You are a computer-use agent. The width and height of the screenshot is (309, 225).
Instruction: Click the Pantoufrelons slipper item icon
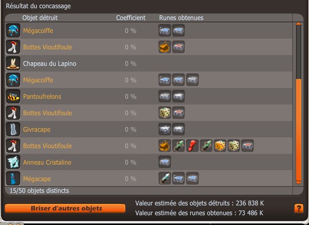[x=13, y=97]
